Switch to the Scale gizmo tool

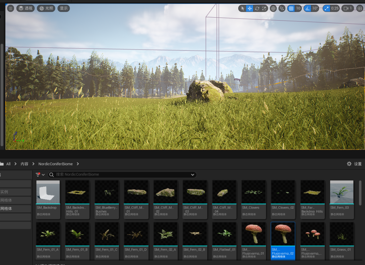tap(265, 8)
